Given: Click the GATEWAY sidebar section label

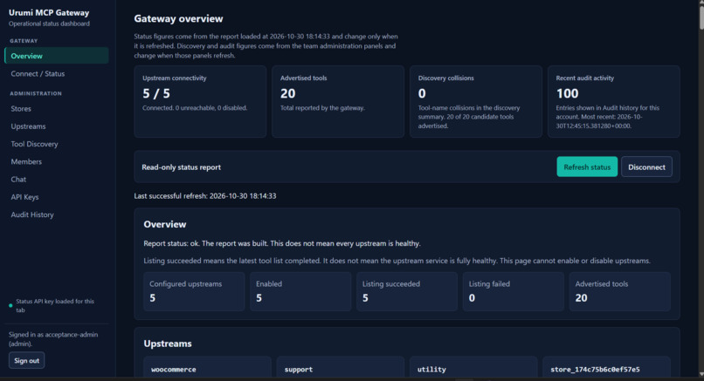Looking at the screenshot, I should click(24, 41).
